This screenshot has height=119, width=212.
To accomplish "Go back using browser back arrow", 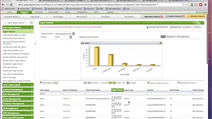I will click(x=3, y=5).
